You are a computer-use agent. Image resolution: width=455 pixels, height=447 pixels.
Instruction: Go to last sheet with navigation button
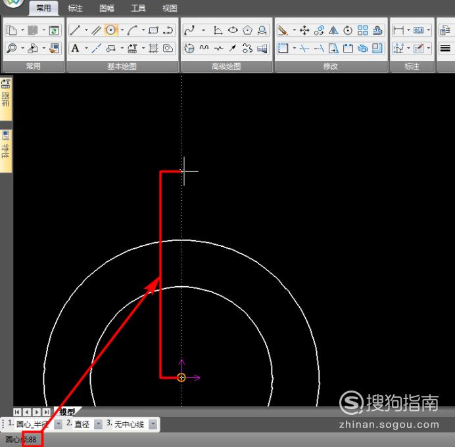pos(46,412)
